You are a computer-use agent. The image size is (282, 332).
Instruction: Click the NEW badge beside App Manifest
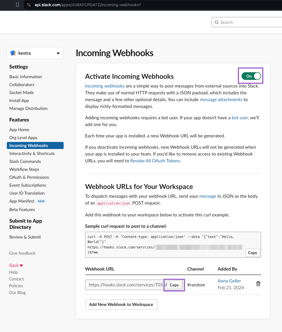tap(41, 201)
